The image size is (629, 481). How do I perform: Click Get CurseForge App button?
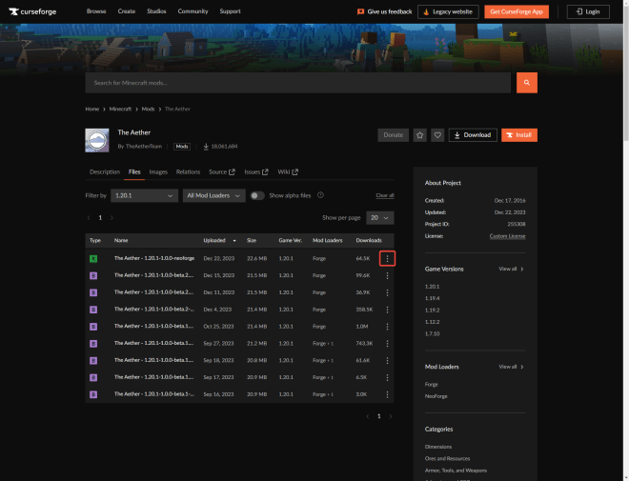(x=517, y=11)
